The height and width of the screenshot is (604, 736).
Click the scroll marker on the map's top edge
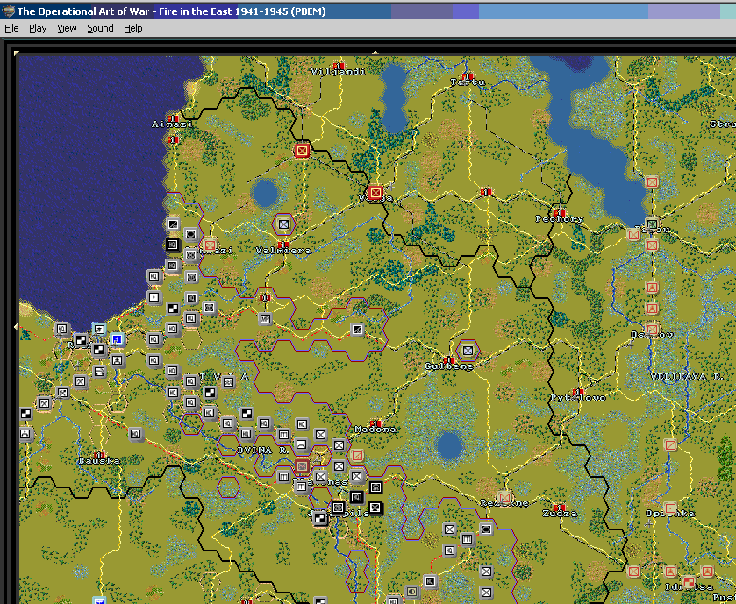tap(375, 53)
